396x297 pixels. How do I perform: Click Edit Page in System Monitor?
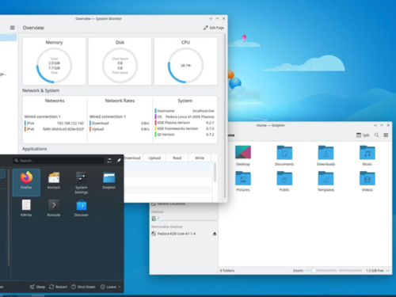tap(214, 28)
